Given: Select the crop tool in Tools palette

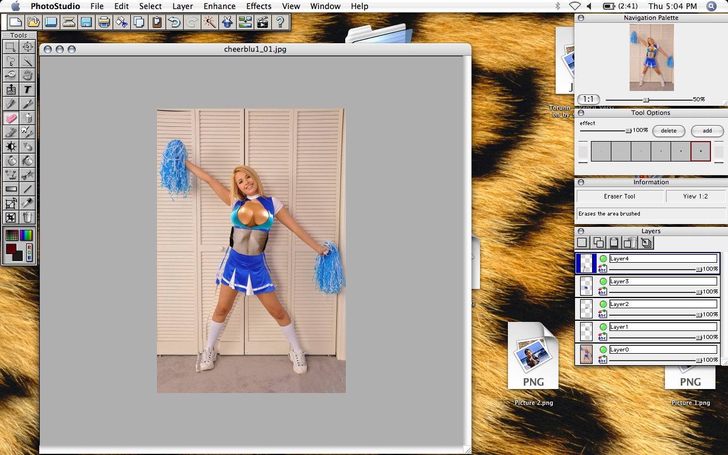Looking at the screenshot, I should click(x=11, y=217).
